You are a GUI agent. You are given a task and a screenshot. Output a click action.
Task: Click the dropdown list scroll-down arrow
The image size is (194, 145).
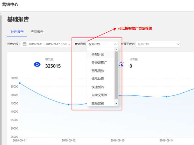pyautogui.click(x=116, y=103)
